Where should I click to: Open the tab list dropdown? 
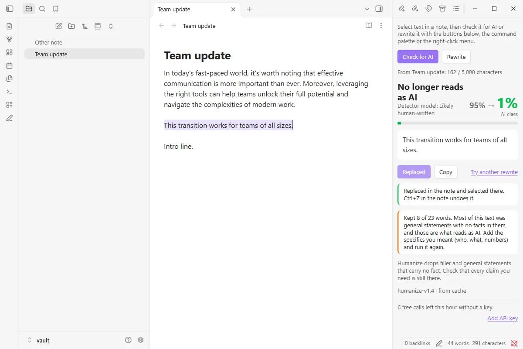(x=367, y=9)
